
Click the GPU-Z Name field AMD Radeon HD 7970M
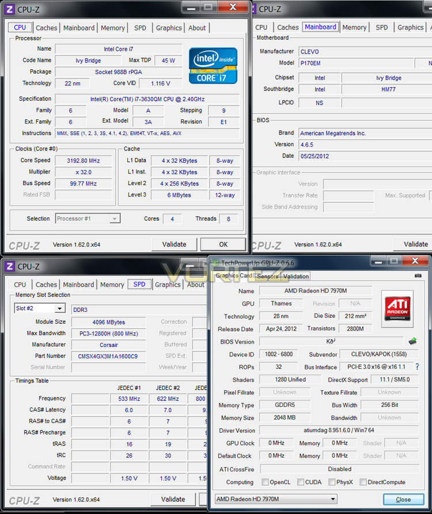[x=316, y=290]
